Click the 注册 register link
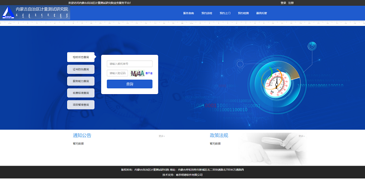The height and width of the screenshot is (183, 365). [291, 3]
